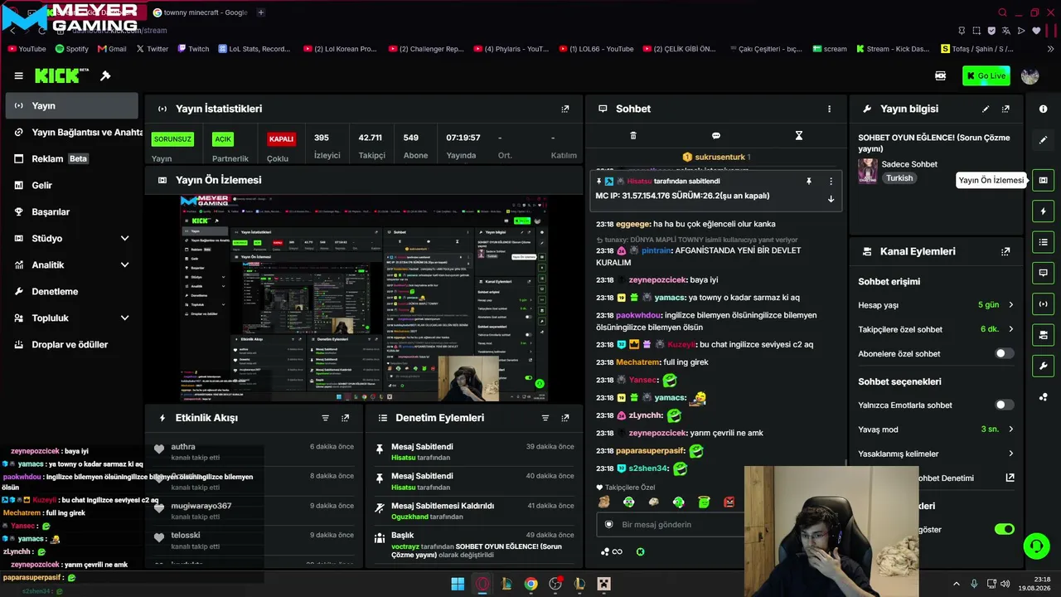Click the hourglass icon in Sohbet toolbar
Image resolution: width=1061 pixels, height=597 pixels.
click(799, 135)
